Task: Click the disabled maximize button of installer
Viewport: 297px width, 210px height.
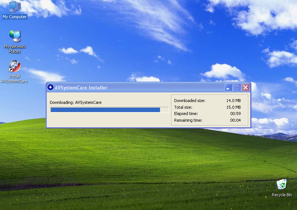Action: pyautogui.click(x=237, y=88)
